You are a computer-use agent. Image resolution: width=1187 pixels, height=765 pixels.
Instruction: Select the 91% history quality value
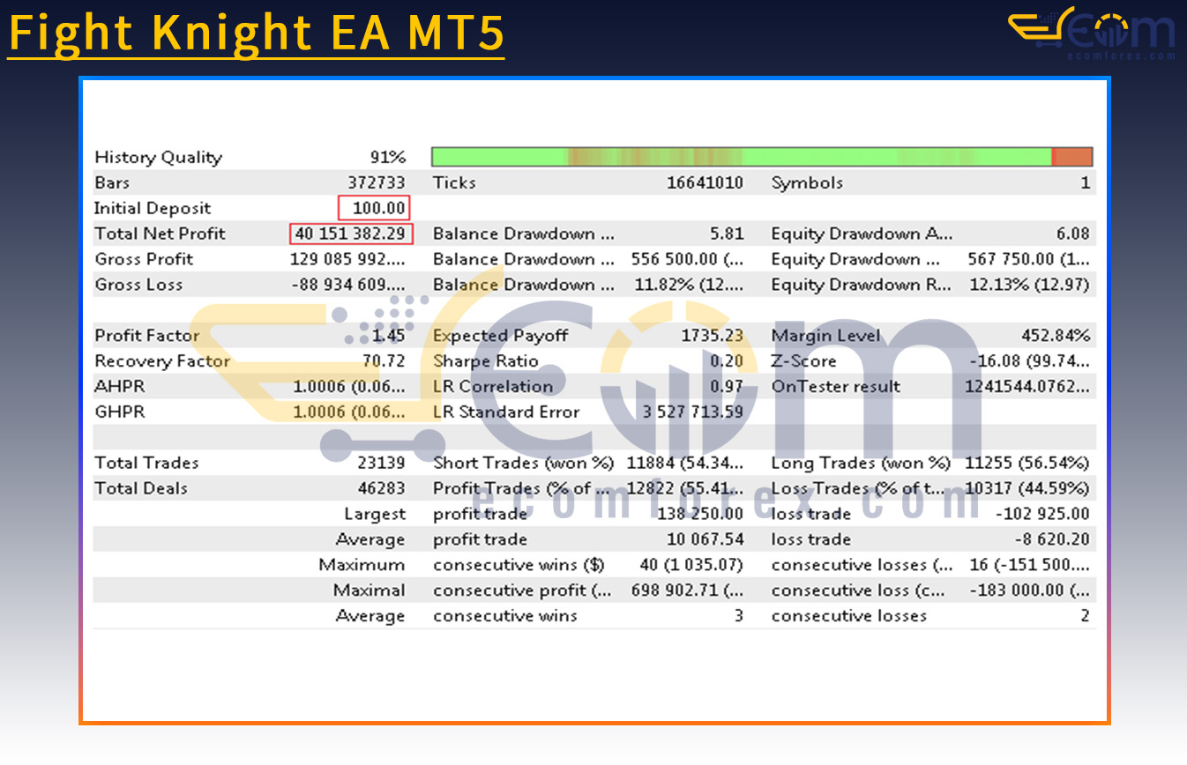(388, 158)
